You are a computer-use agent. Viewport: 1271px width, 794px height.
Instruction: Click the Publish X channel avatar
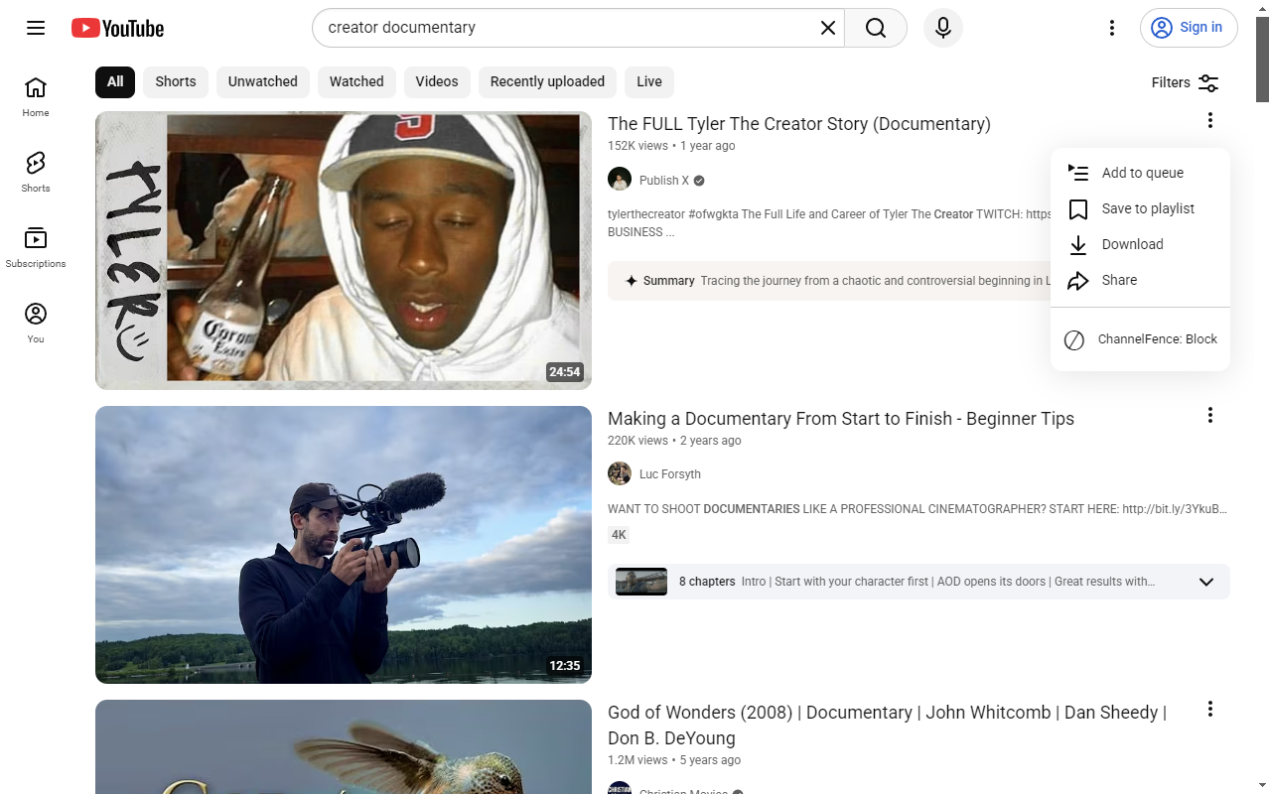(x=620, y=180)
